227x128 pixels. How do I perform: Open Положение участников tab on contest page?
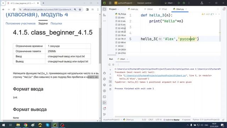tap(21, 23)
